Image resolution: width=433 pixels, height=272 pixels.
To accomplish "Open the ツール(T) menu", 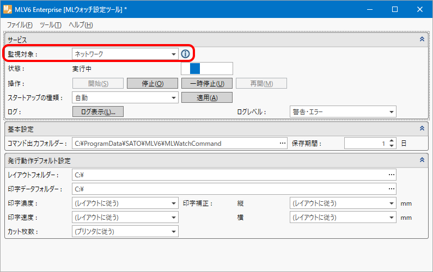I will [x=51, y=25].
